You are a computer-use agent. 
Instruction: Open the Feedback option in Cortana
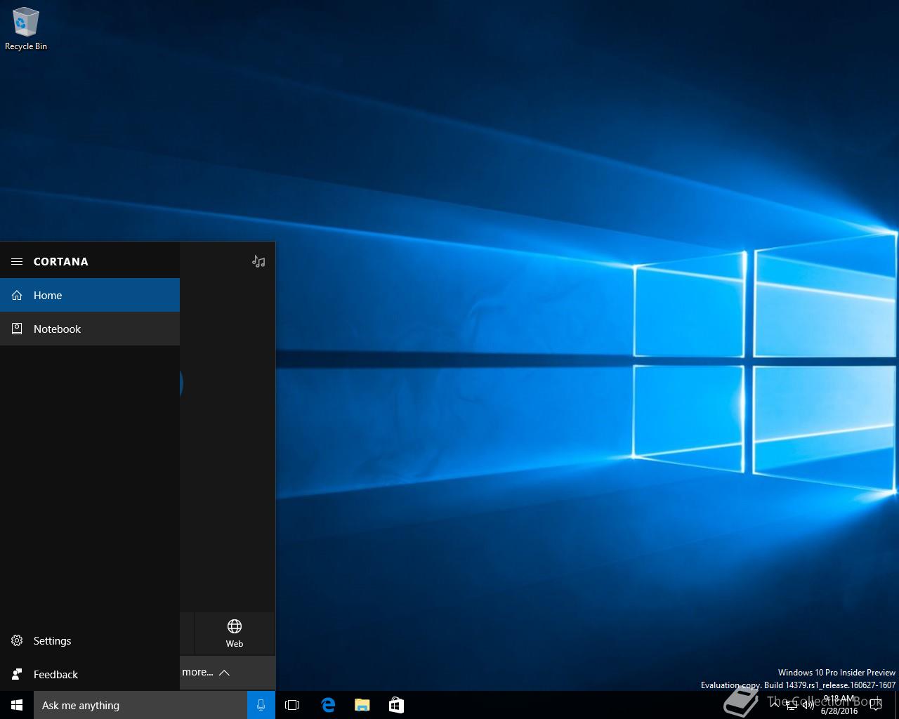coord(55,674)
